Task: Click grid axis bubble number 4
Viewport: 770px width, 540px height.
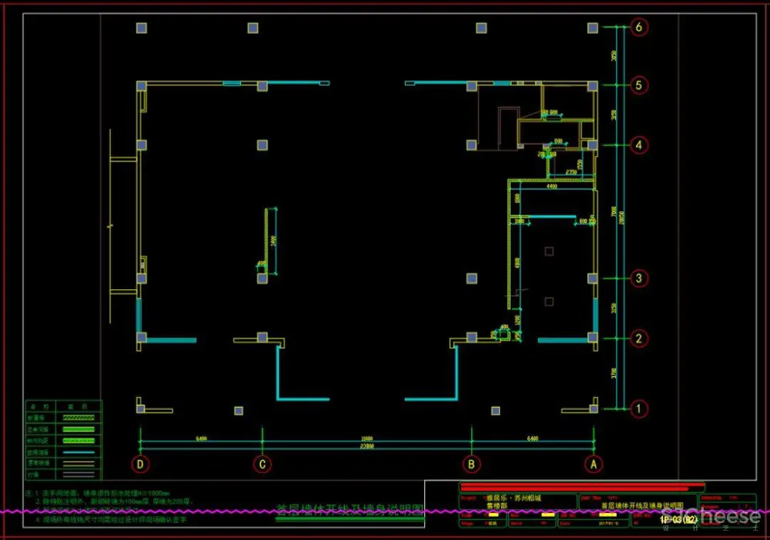Action: pos(638,145)
